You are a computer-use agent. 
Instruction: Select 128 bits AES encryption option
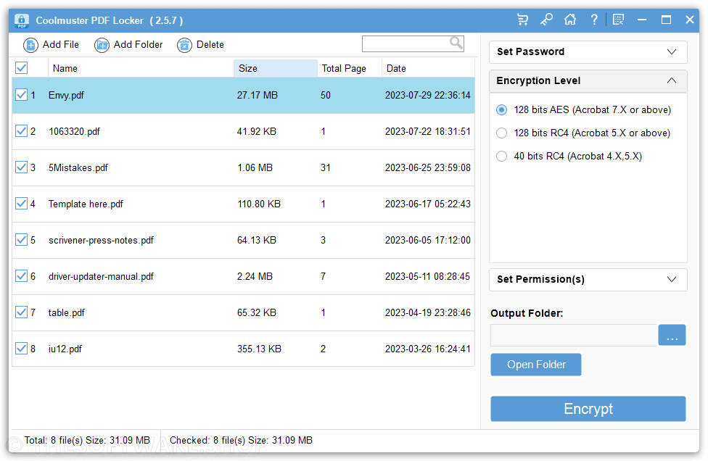[x=502, y=110]
